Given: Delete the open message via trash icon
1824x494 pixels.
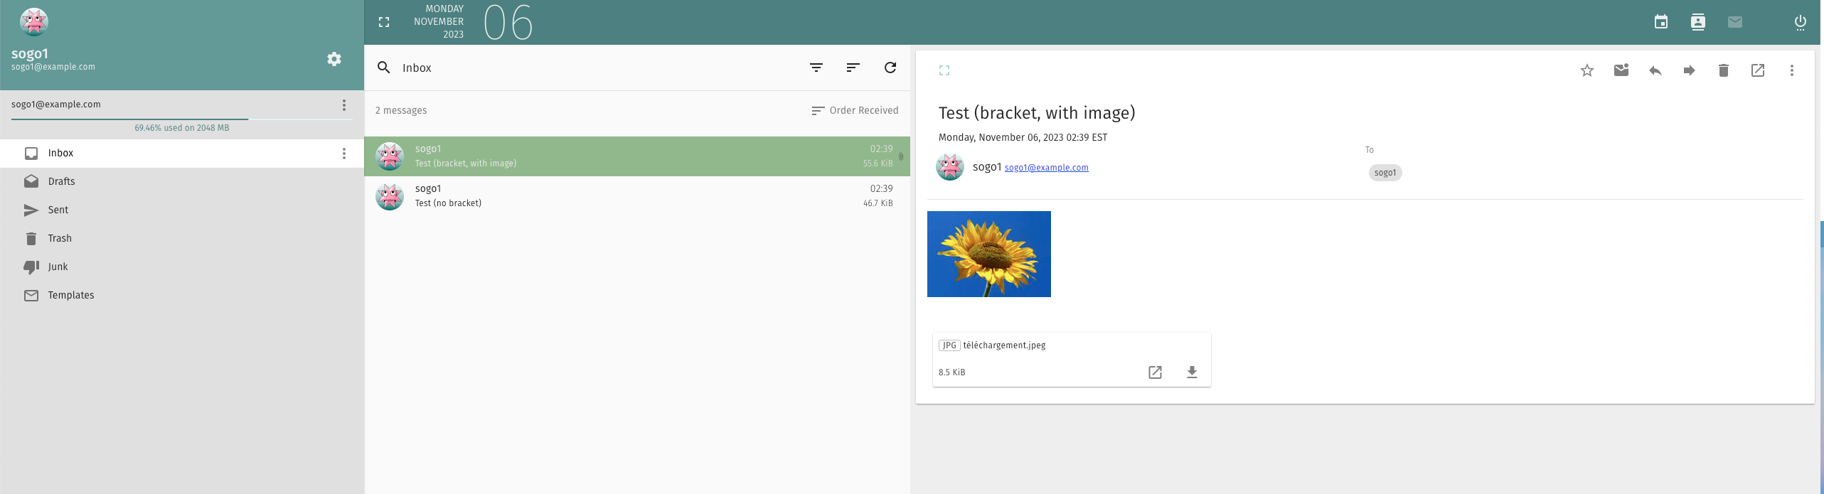Looking at the screenshot, I should click(x=1723, y=70).
